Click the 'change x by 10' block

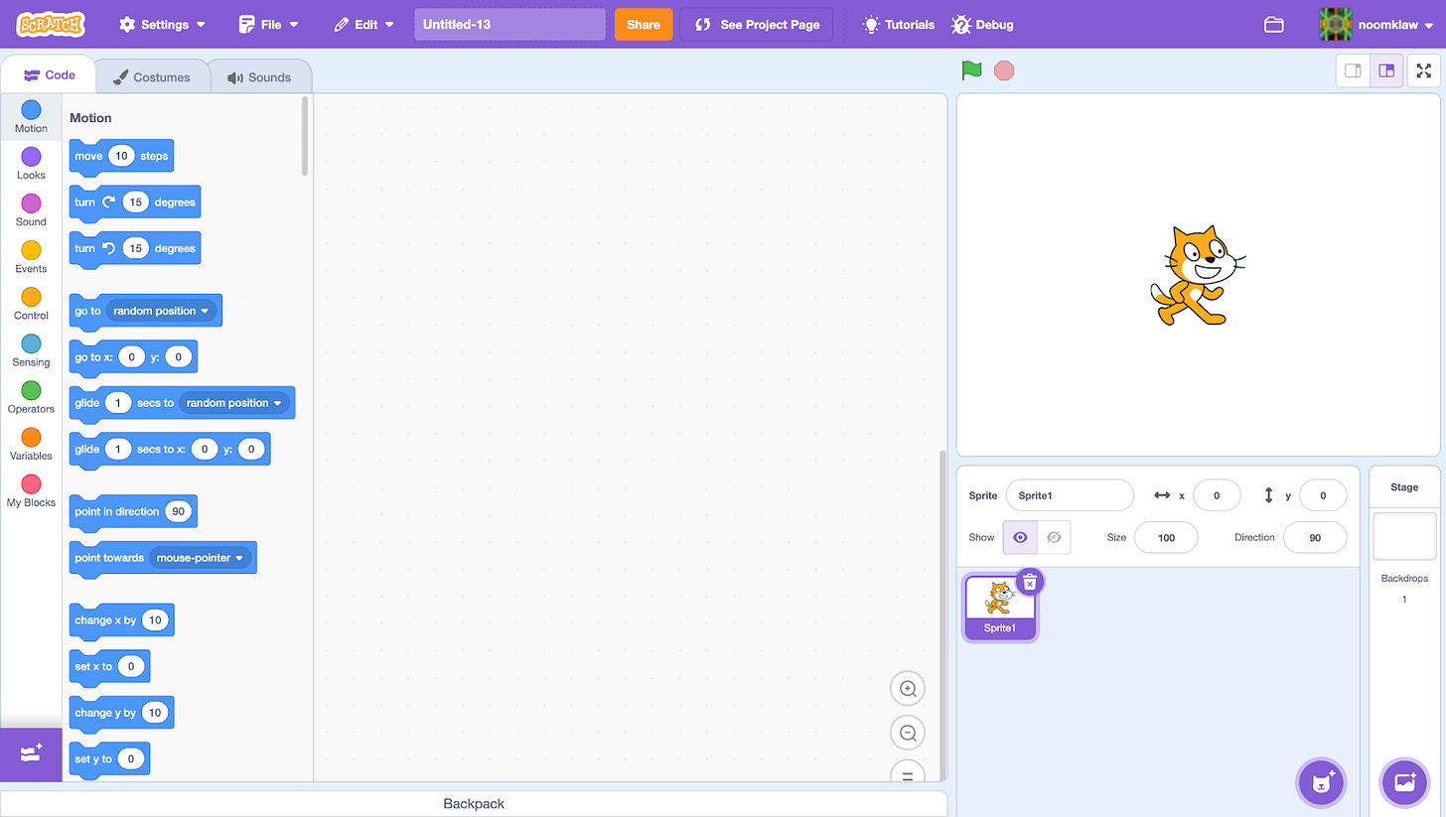point(122,621)
